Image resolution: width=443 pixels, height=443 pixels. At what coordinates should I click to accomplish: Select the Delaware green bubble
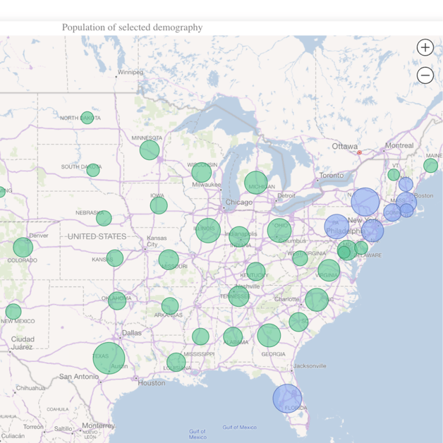(x=361, y=248)
